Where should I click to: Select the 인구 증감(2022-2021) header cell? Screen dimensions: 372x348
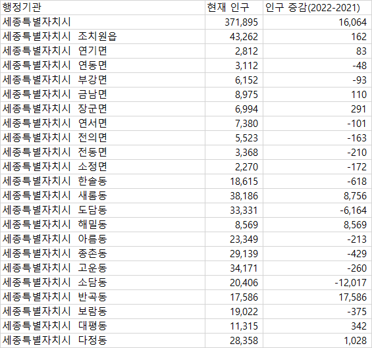(x=317, y=8)
